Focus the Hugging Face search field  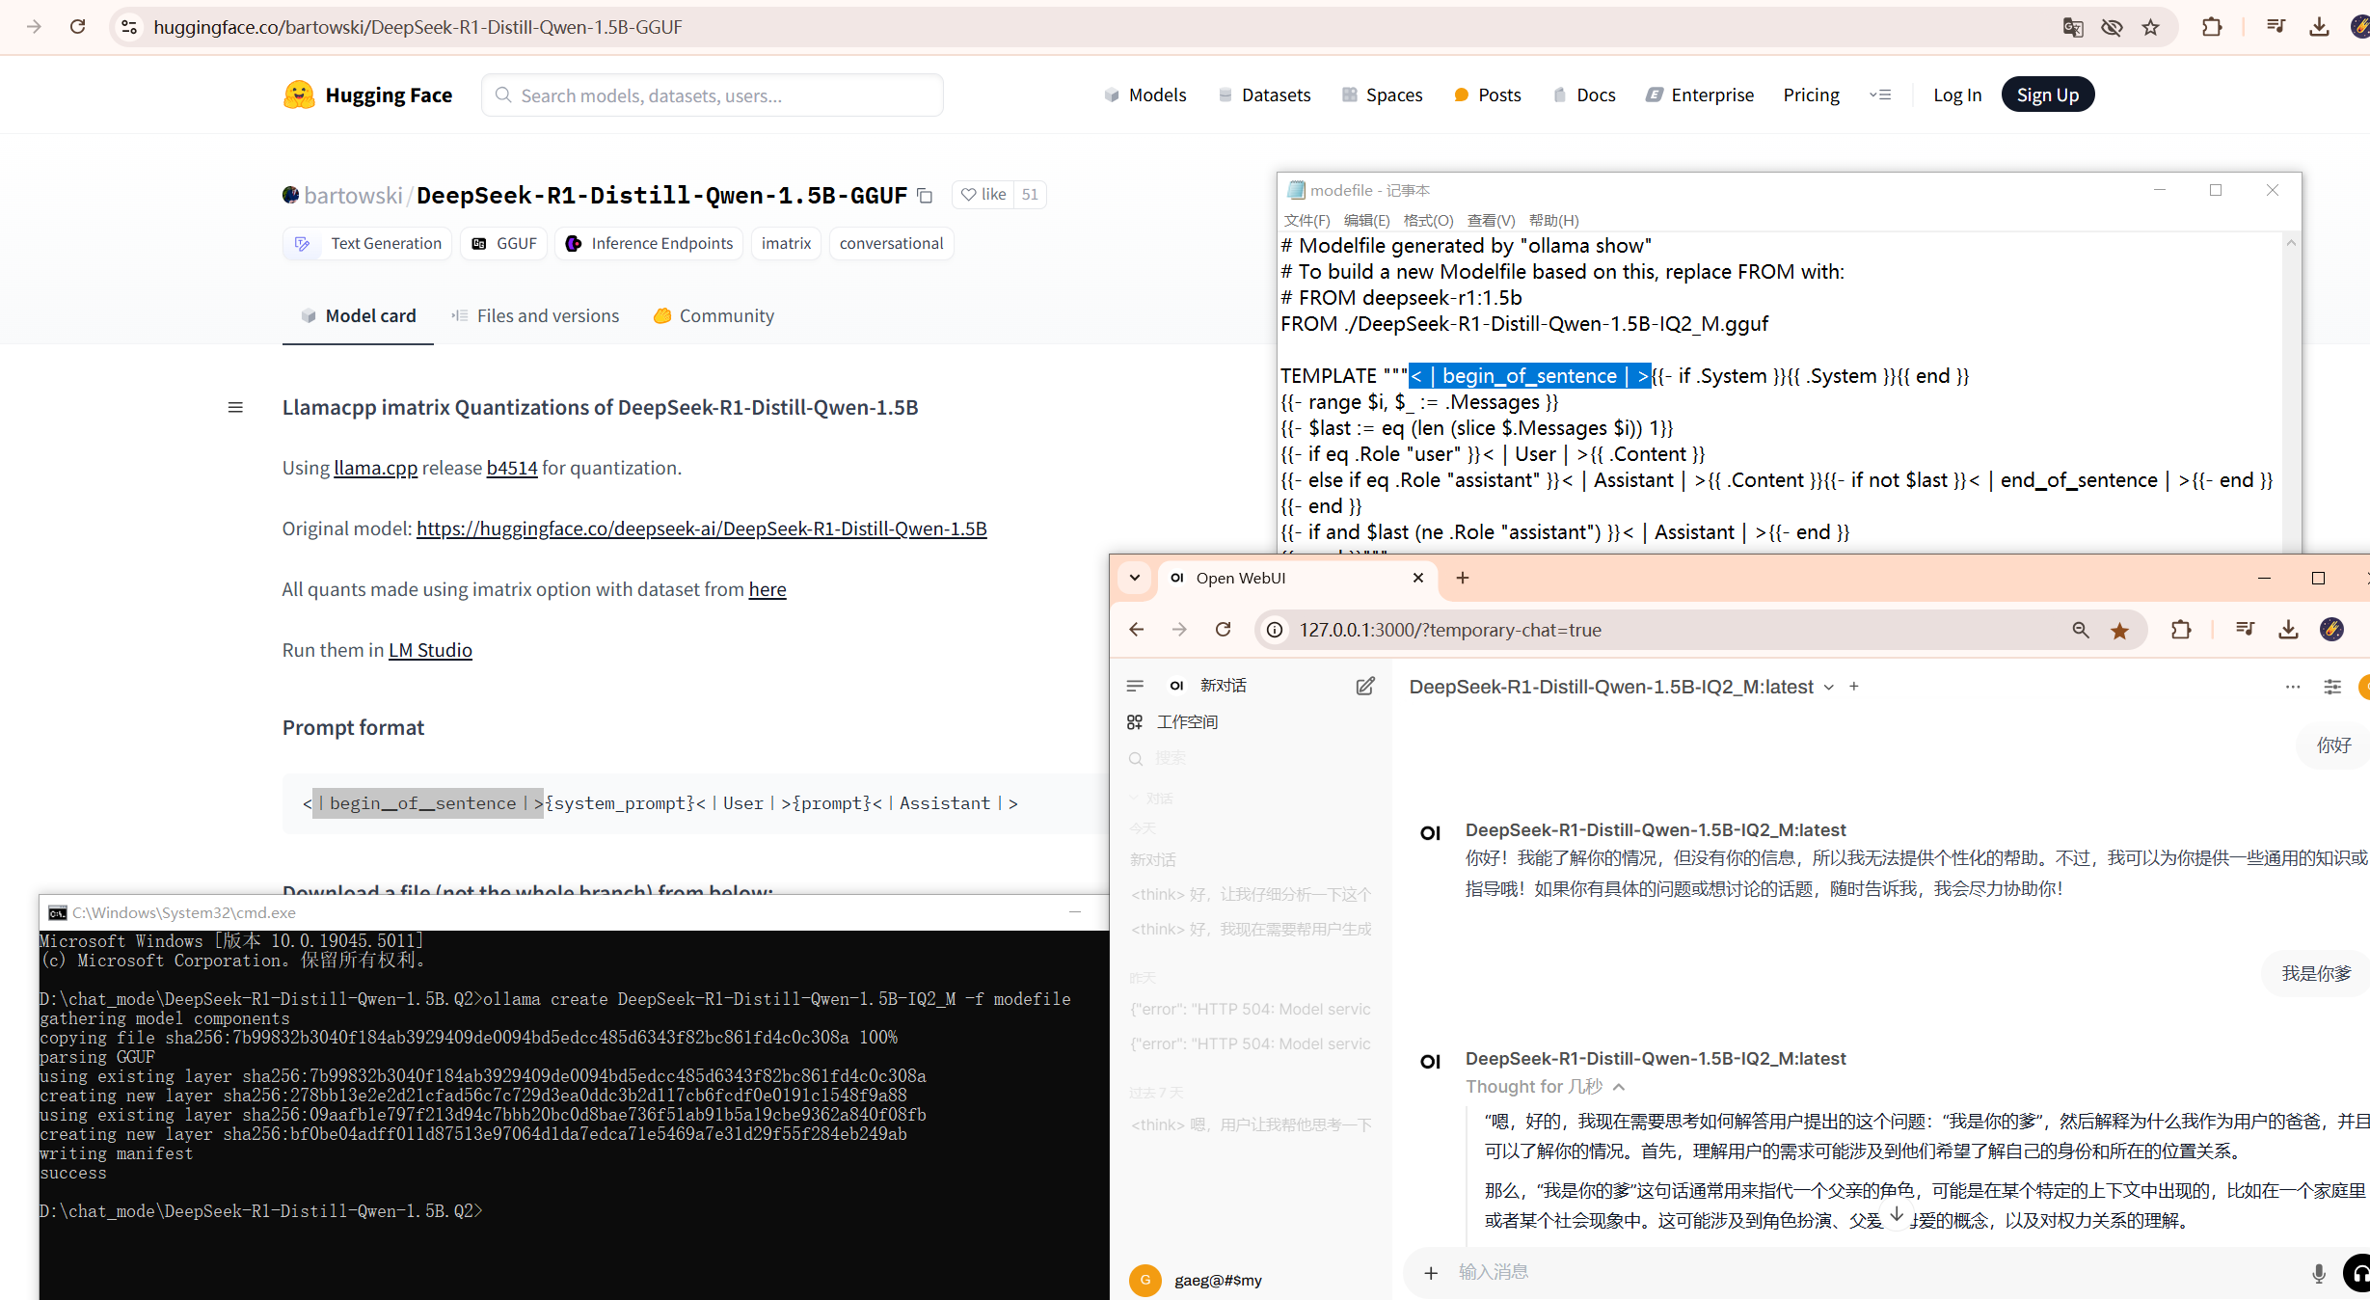click(x=712, y=95)
